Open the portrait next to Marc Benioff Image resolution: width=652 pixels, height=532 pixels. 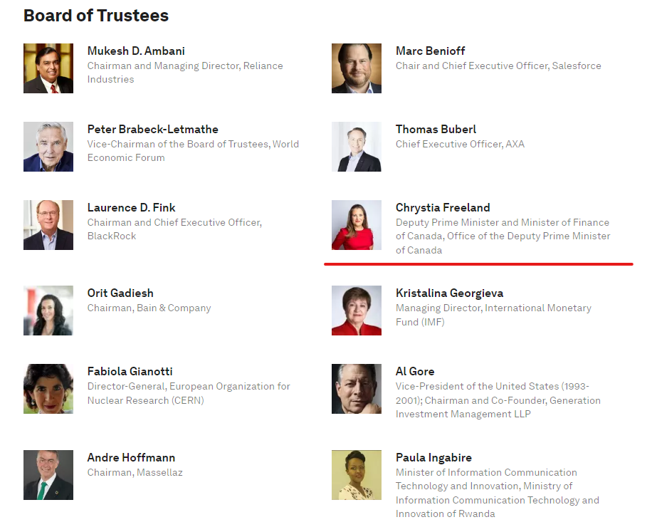click(x=357, y=68)
